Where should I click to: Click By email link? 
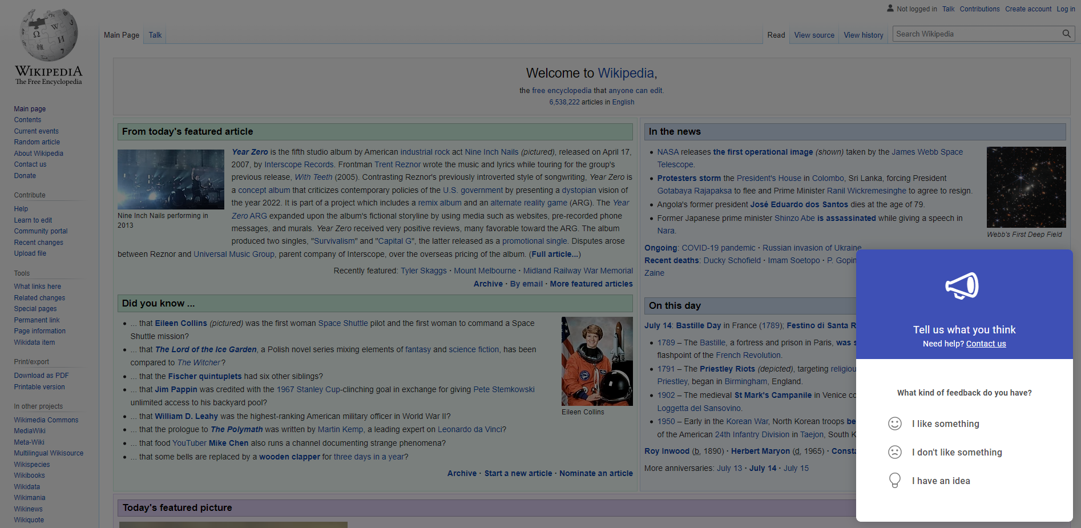pos(526,284)
